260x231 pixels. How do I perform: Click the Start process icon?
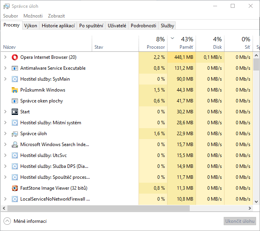(x=15, y=112)
